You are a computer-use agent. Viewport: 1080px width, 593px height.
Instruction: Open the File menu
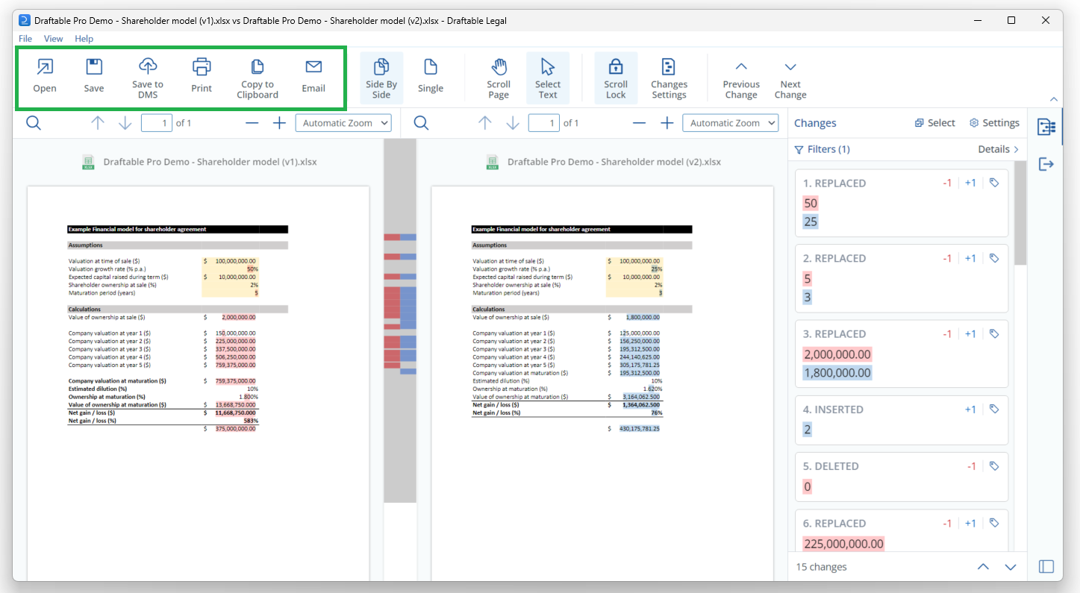tap(25, 39)
